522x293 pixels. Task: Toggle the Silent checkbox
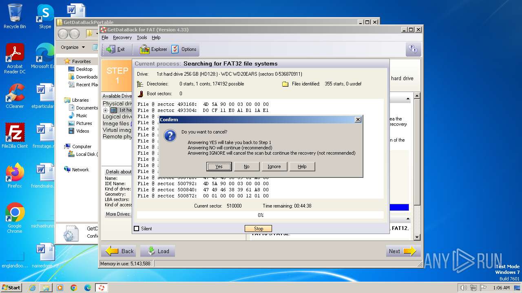tap(137, 229)
